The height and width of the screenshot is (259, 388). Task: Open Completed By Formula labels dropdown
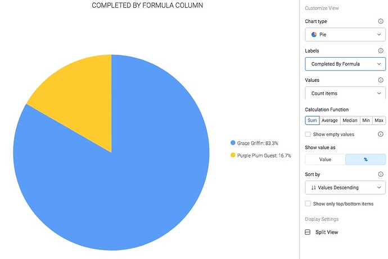[345, 64]
